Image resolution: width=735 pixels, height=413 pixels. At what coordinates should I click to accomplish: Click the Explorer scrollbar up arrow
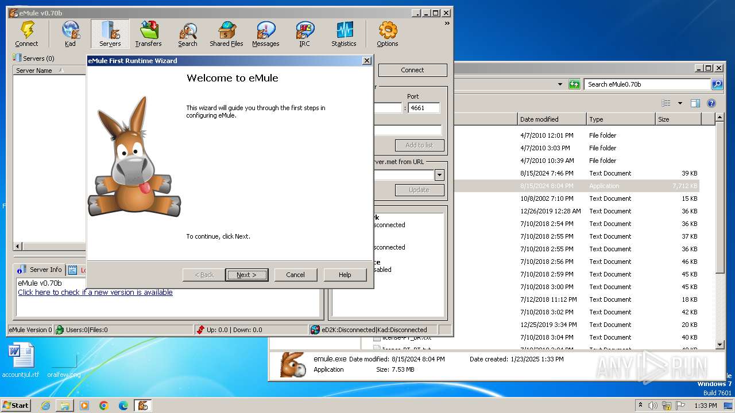click(720, 118)
